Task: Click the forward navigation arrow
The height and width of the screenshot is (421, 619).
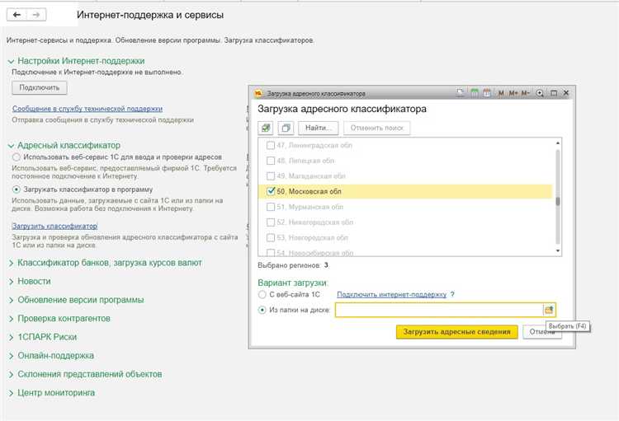Action: click(36, 15)
